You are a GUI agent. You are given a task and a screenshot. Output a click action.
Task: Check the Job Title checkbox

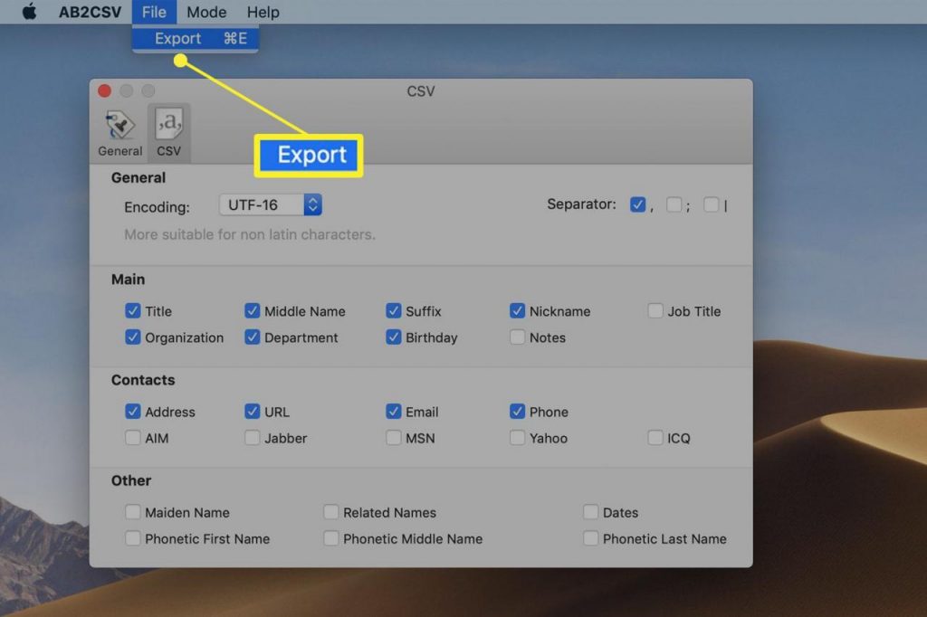[x=655, y=311]
